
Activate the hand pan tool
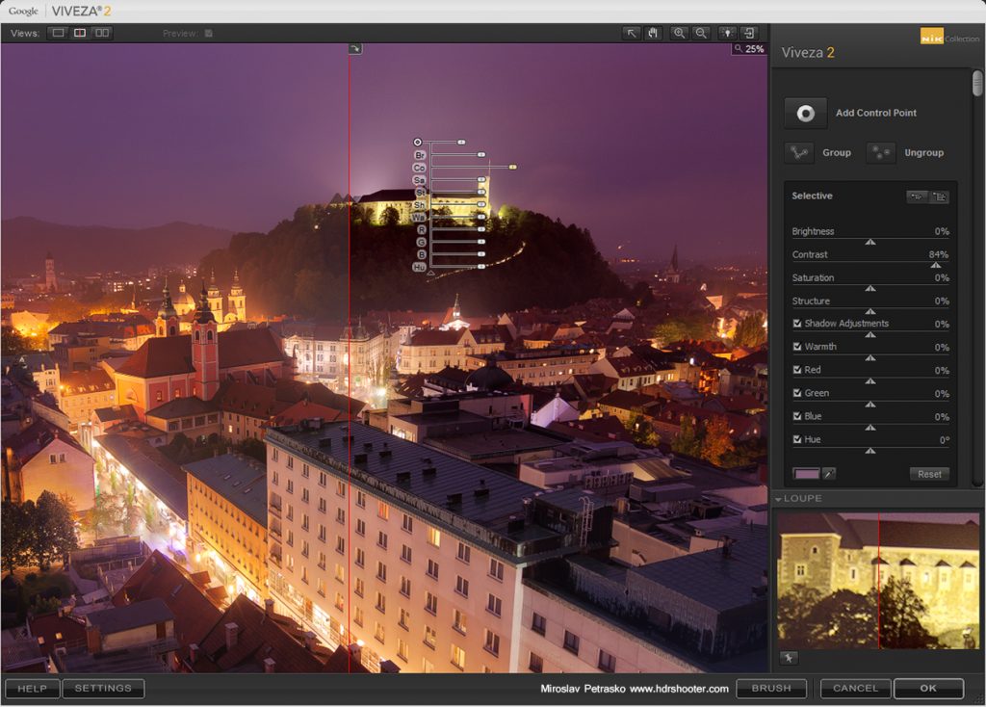[653, 33]
